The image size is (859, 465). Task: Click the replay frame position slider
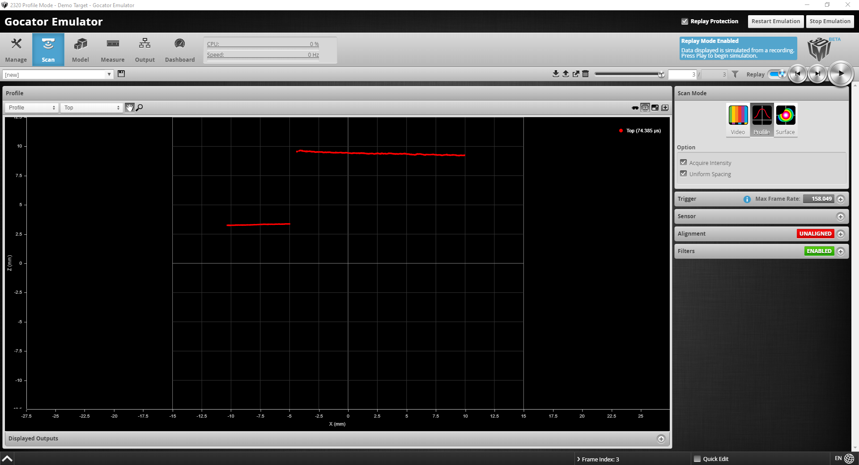(629, 74)
